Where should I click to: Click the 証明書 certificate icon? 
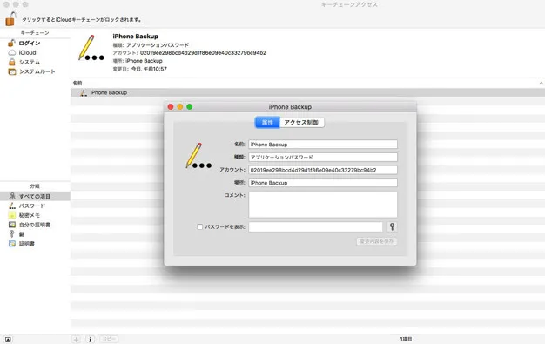12,244
